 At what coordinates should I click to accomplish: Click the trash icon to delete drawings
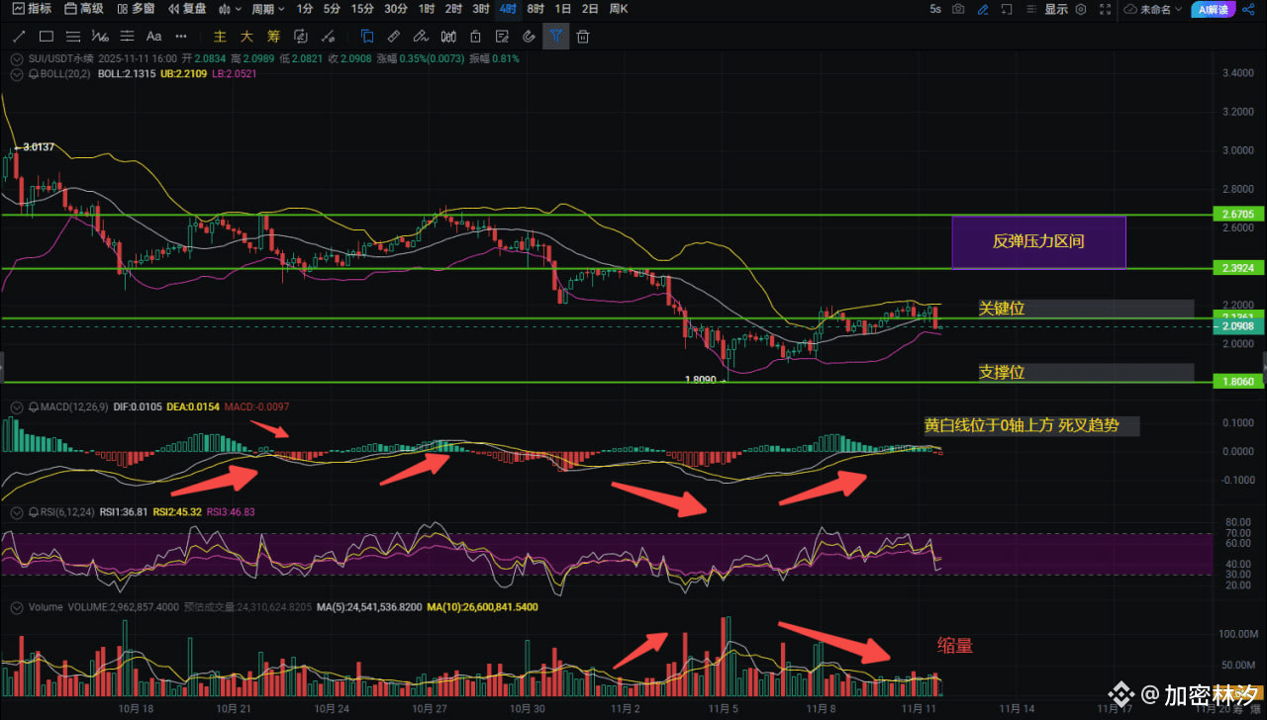pos(583,37)
